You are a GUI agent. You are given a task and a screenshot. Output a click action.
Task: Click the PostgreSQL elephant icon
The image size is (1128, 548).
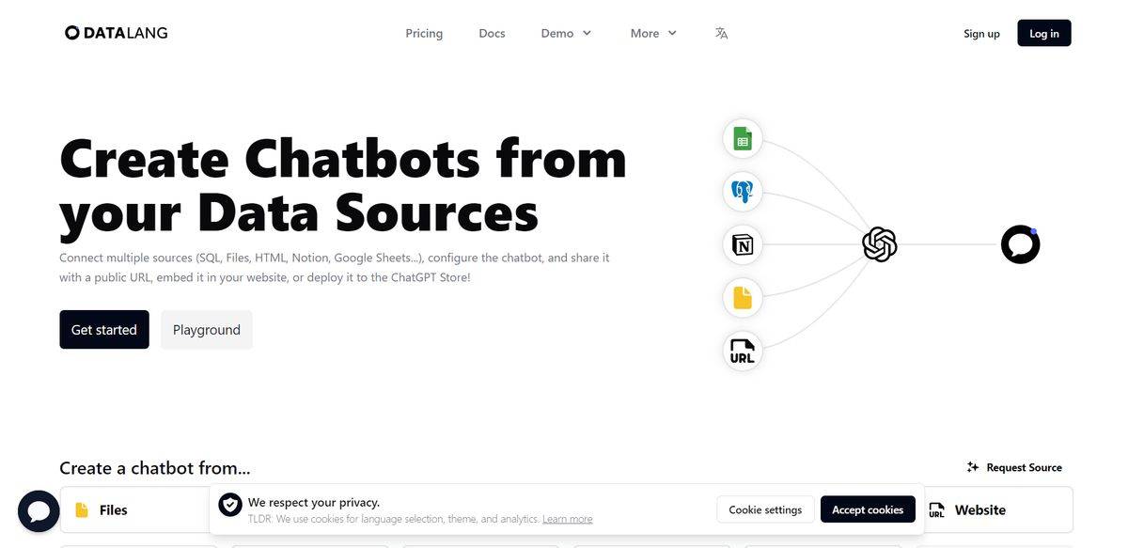point(742,192)
